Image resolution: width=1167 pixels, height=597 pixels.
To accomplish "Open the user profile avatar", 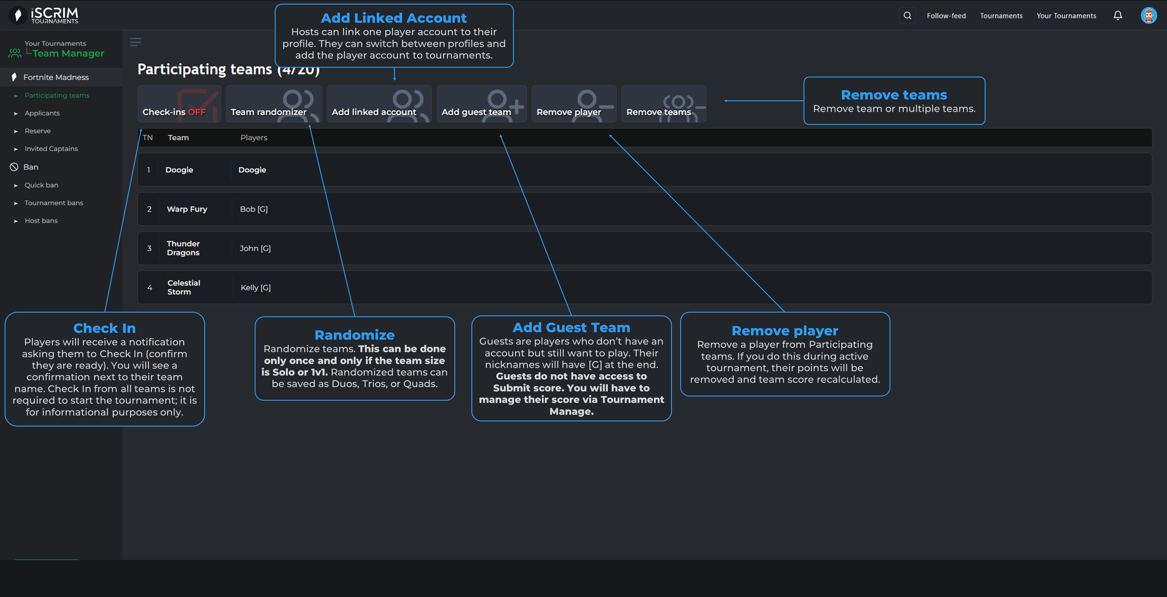I will click(x=1148, y=15).
